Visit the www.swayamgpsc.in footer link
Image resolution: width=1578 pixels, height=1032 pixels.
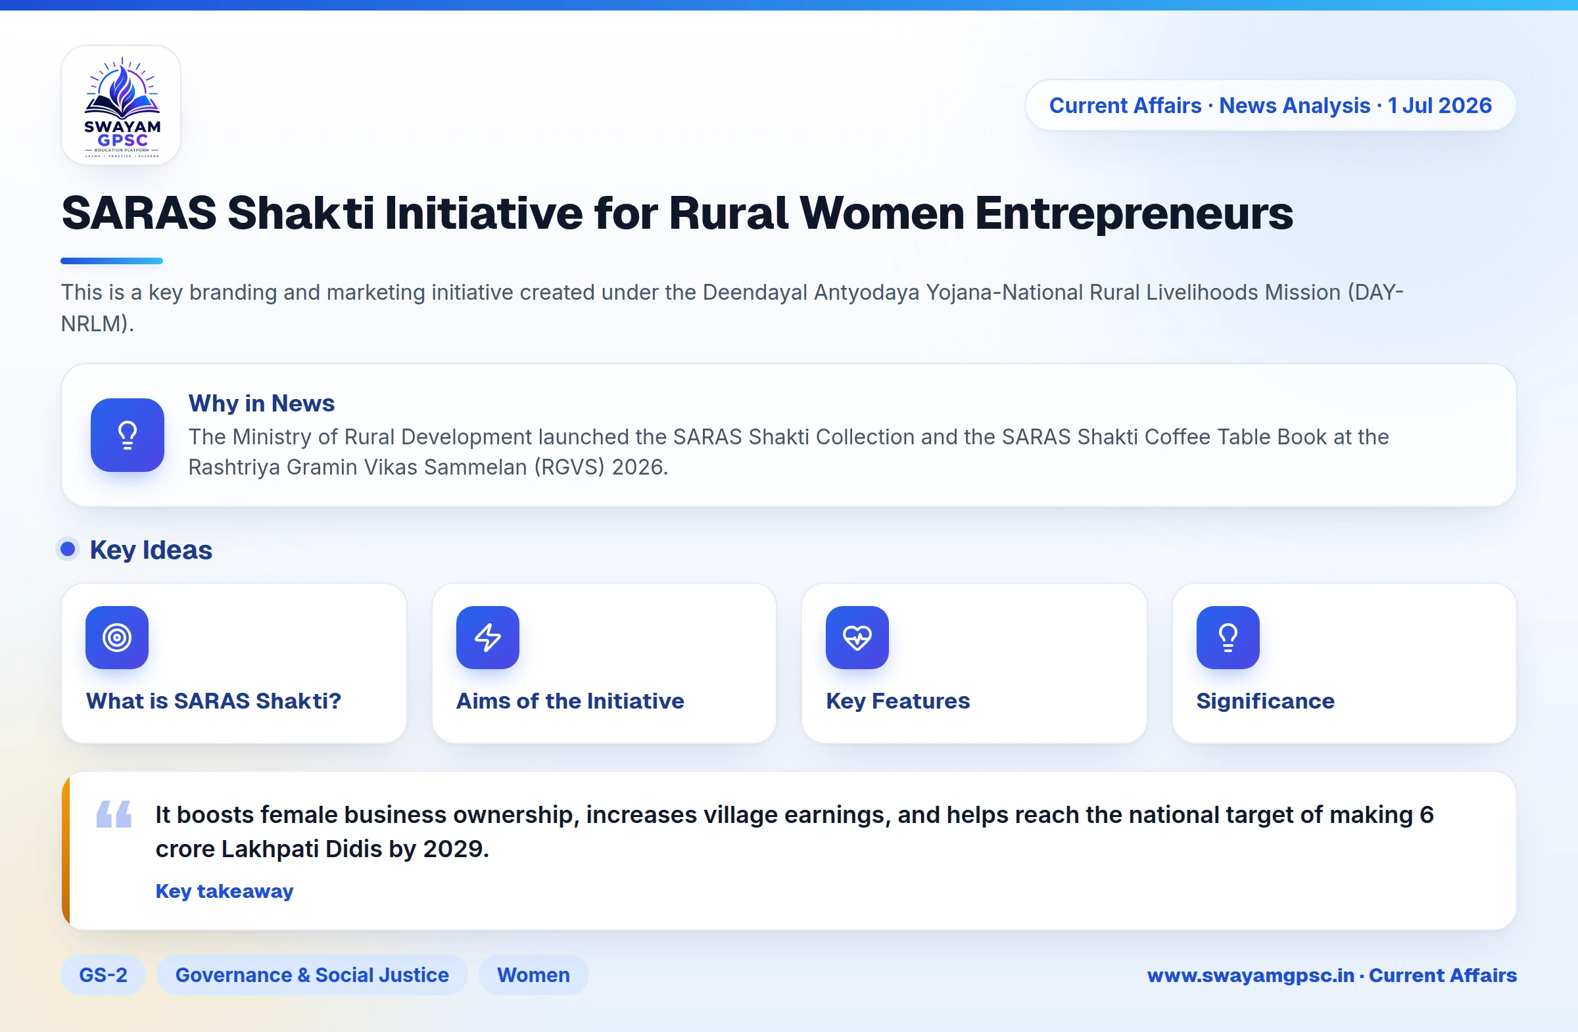(1331, 975)
